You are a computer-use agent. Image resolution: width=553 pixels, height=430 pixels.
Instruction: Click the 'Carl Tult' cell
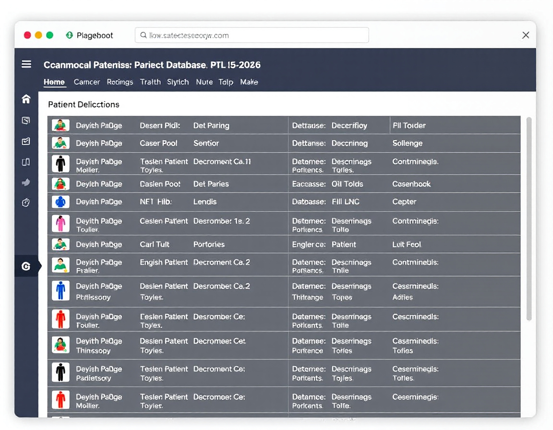click(x=155, y=245)
